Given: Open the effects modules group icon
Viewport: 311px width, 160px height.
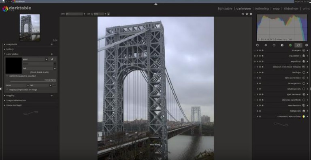Looking at the screenshot, I should pos(307,45).
